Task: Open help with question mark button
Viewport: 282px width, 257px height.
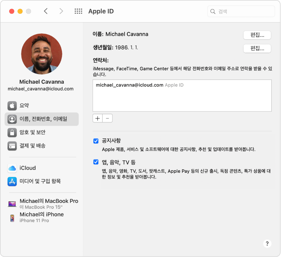Action: click(267, 244)
